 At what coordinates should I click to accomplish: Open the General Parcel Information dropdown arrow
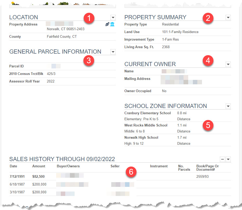(113, 52)
